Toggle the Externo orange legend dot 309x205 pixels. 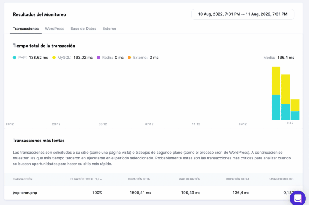point(129,58)
